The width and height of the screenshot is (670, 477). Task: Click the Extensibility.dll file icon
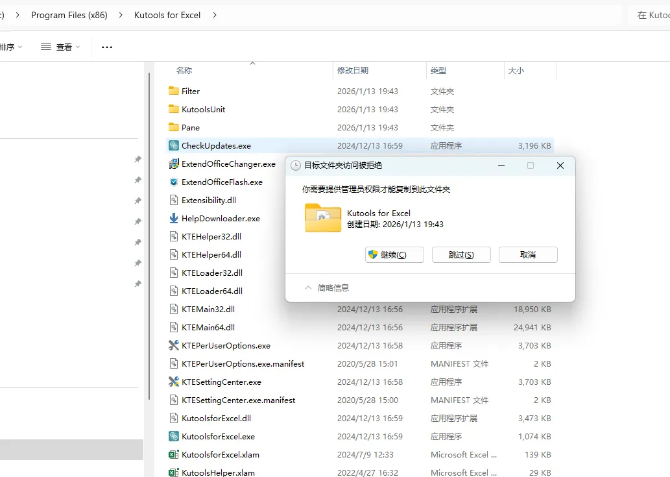173,200
